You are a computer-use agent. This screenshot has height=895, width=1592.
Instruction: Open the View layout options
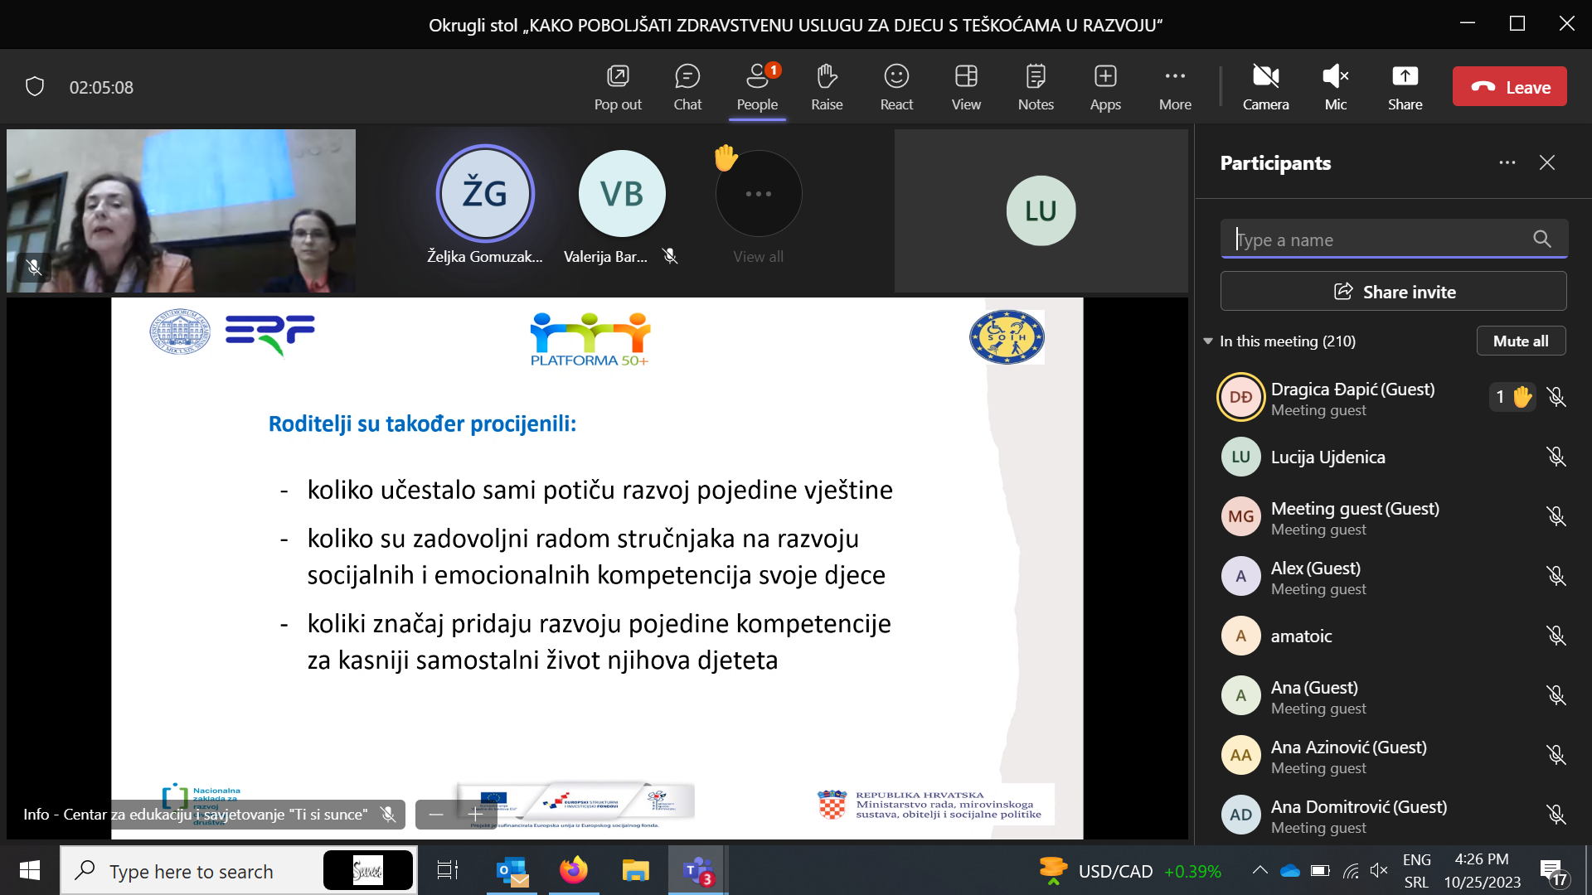click(x=966, y=87)
